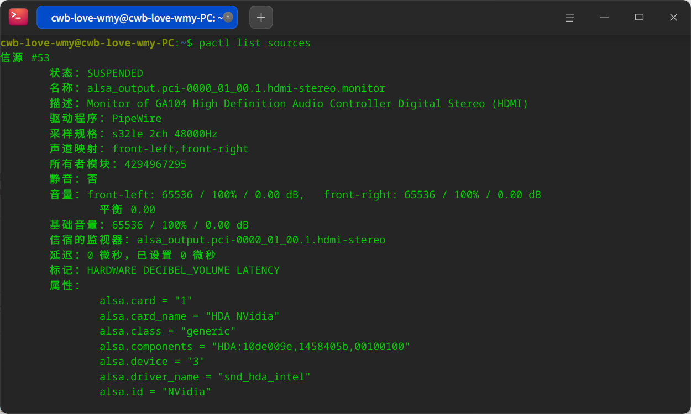This screenshot has height=414, width=691.
Task: Click the '信源 #53' line
Action: [x=25, y=58]
